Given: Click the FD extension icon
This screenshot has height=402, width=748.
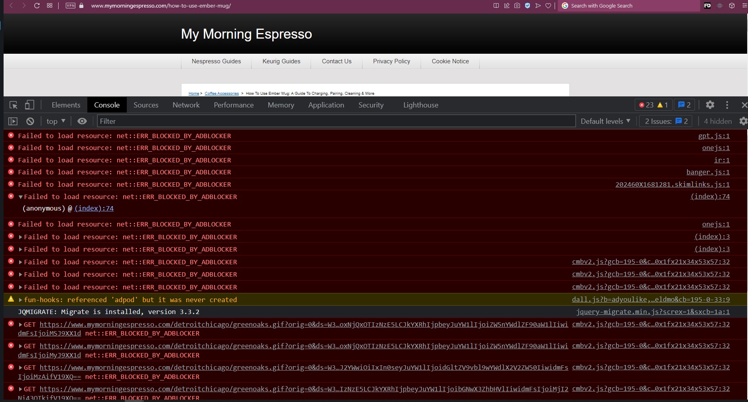Looking at the screenshot, I should pyautogui.click(x=707, y=6).
